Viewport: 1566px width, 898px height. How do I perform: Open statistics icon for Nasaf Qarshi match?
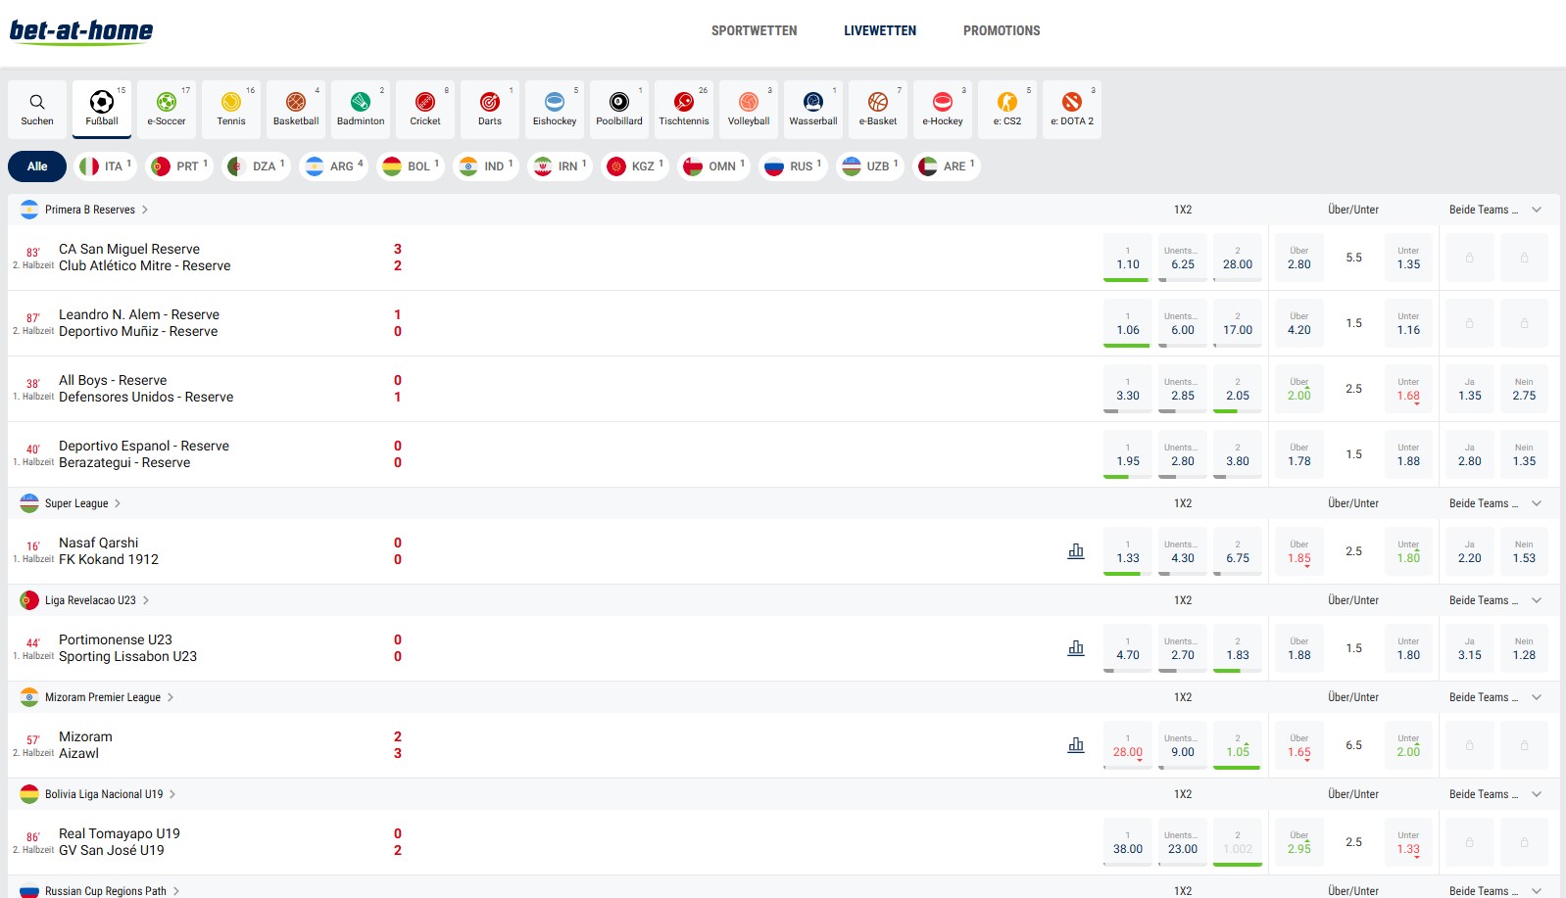(1076, 551)
